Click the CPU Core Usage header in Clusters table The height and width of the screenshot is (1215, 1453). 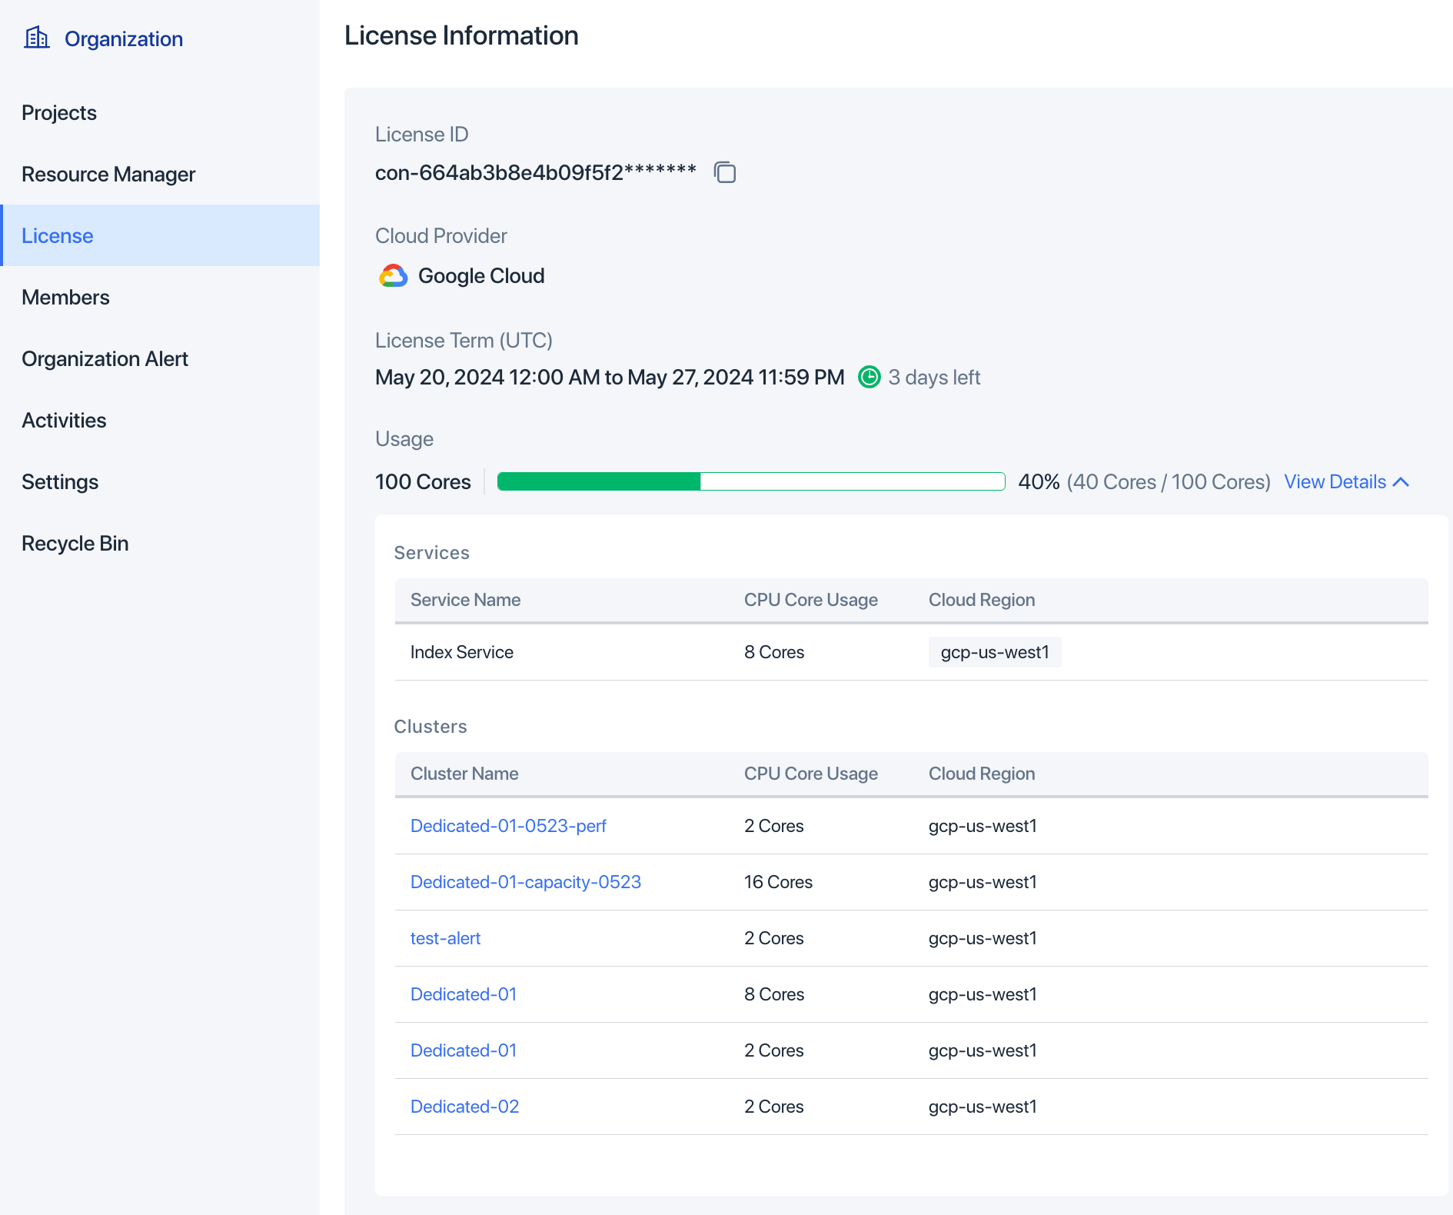(x=811, y=774)
